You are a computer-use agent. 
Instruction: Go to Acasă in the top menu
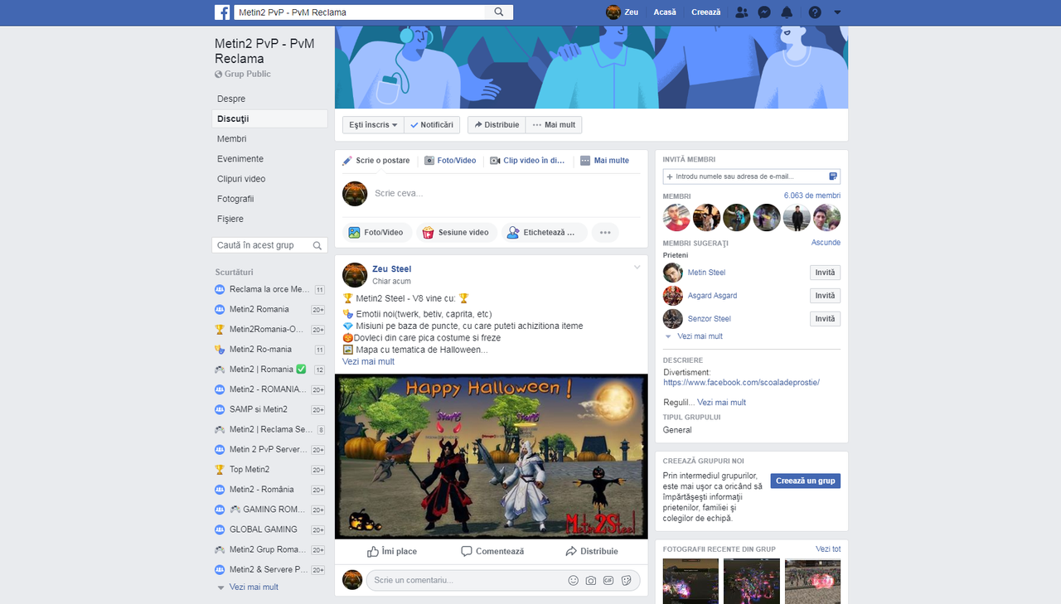[664, 12]
